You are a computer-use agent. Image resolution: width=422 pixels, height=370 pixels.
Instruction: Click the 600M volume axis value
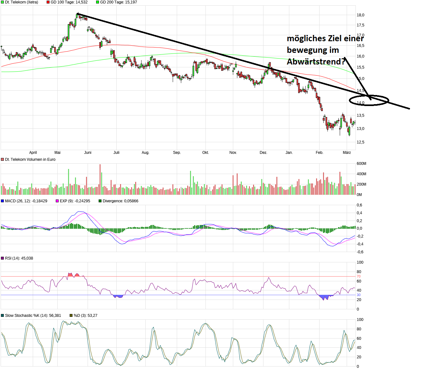pos(361,164)
